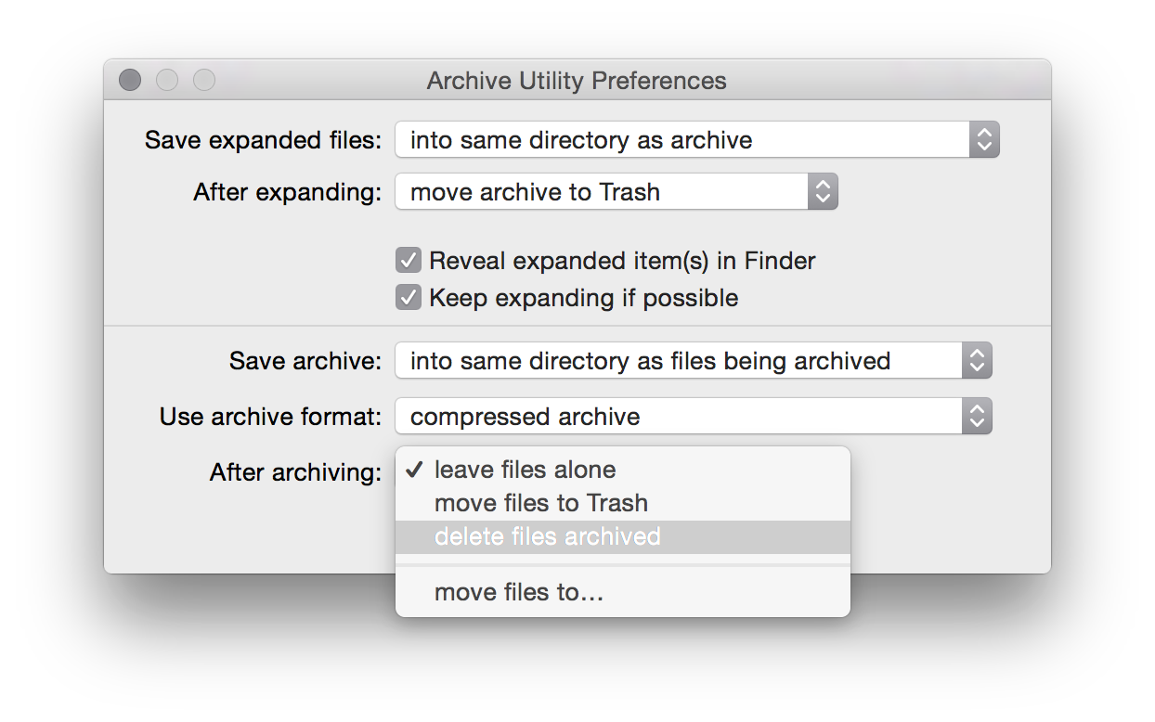Select 'delete files archived' menu option
1155x722 pixels.
623,536
